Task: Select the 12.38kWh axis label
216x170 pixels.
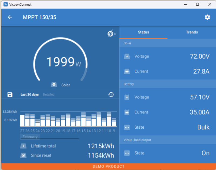Action: coord(10,112)
